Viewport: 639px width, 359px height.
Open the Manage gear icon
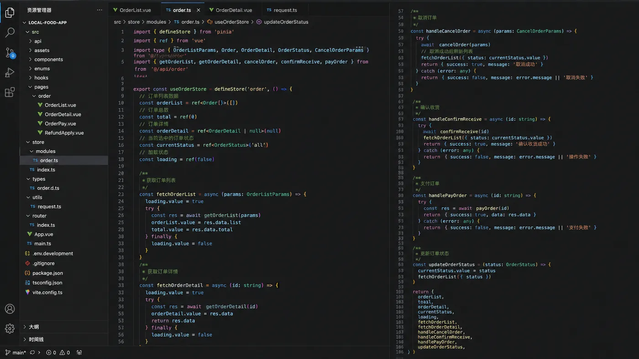[10, 328]
